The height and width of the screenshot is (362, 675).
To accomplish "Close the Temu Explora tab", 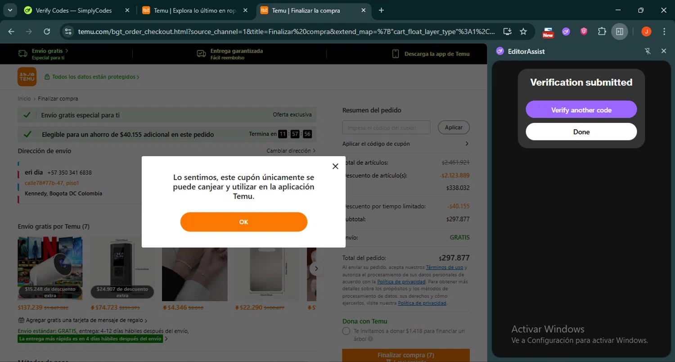I will (x=245, y=10).
